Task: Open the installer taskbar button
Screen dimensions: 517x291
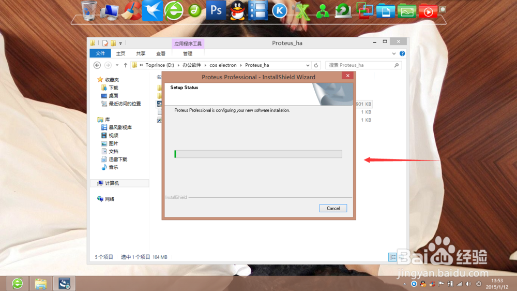Action: click(x=64, y=283)
